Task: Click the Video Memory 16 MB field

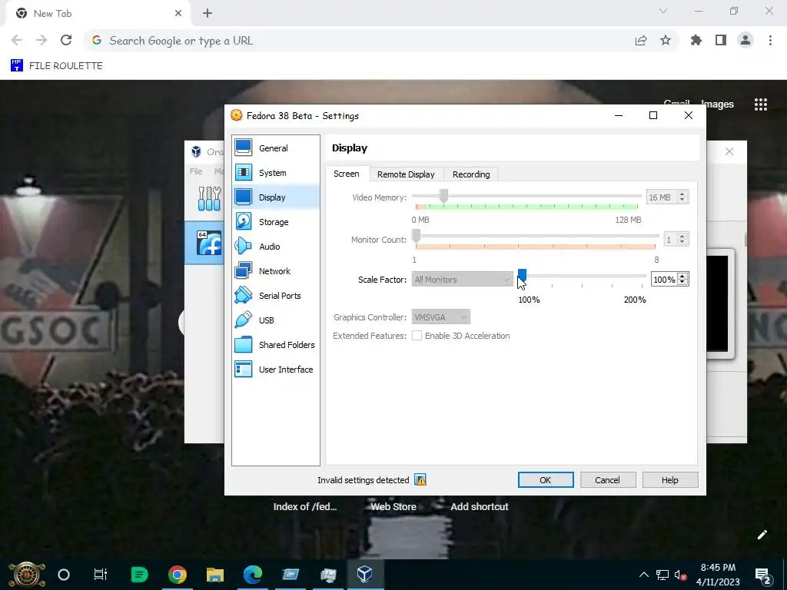Action: tap(661, 197)
